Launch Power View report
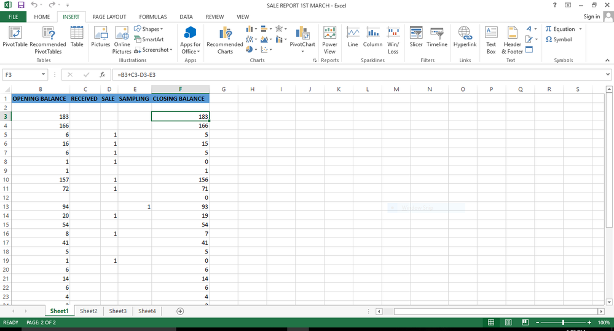This screenshot has width=614, height=331. (x=329, y=40)
